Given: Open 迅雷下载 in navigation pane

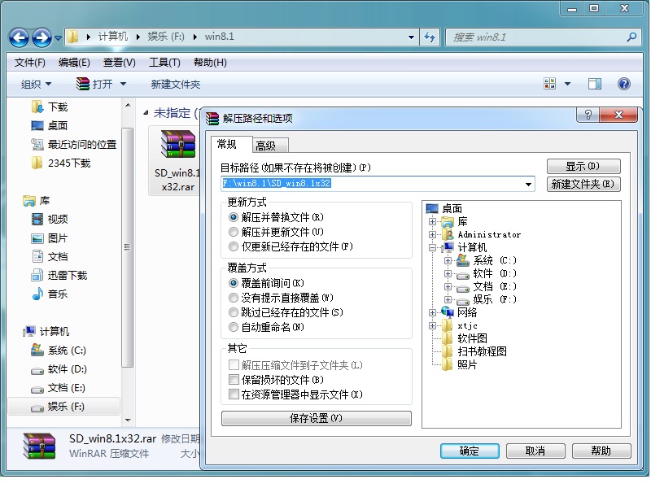Looking at the screenshot, I should pyautogui.click(x=59, y=275).
